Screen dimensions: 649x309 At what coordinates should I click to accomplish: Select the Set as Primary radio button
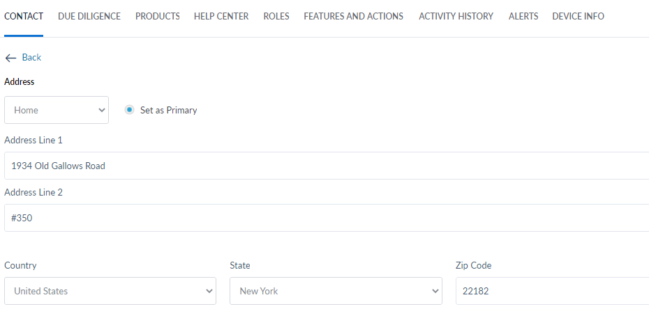pyautogui.click(x=129, y=110)
